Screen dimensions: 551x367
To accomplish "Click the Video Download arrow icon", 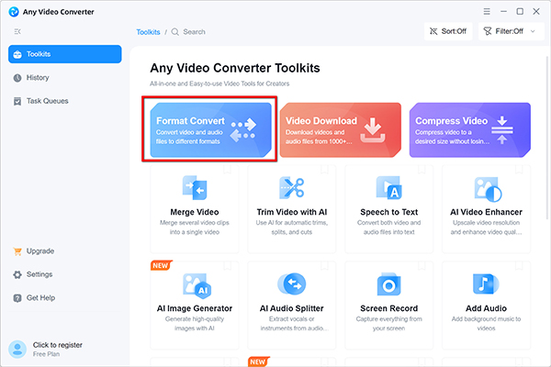I will click(373, 130).
